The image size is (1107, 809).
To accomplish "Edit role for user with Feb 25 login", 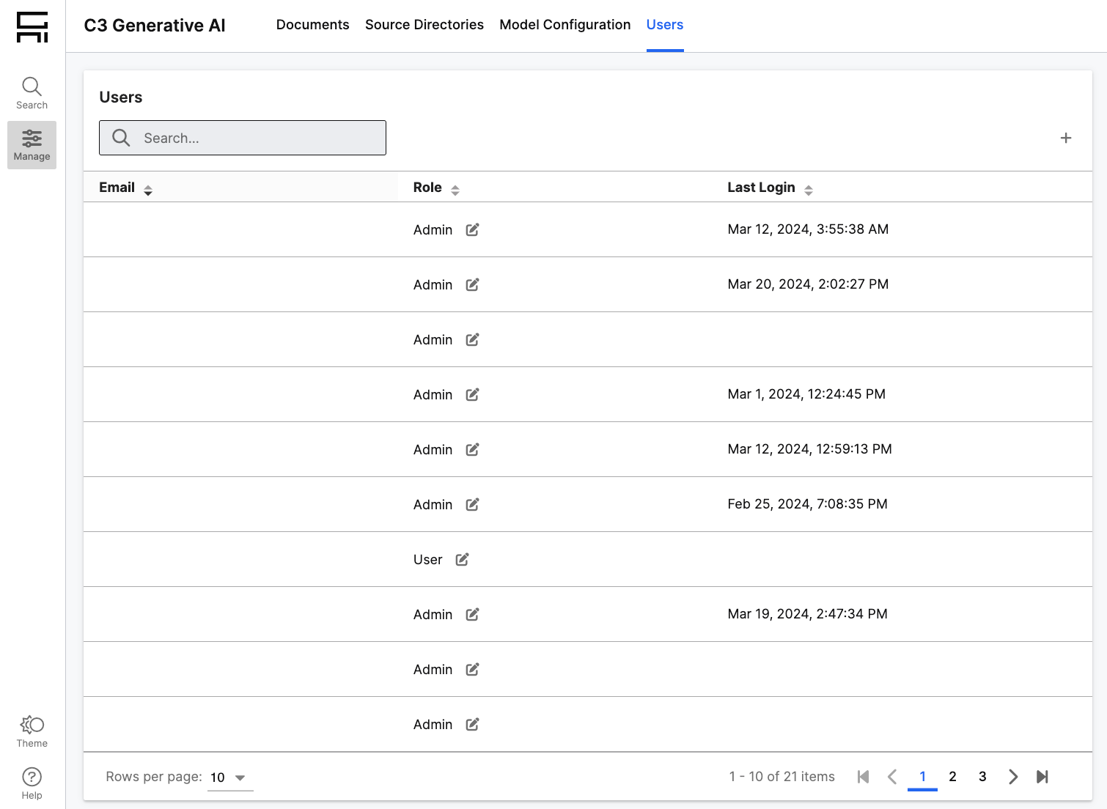I will point(473,504).
